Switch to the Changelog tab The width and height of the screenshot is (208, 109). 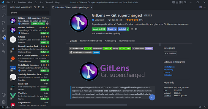click(111, 41)
